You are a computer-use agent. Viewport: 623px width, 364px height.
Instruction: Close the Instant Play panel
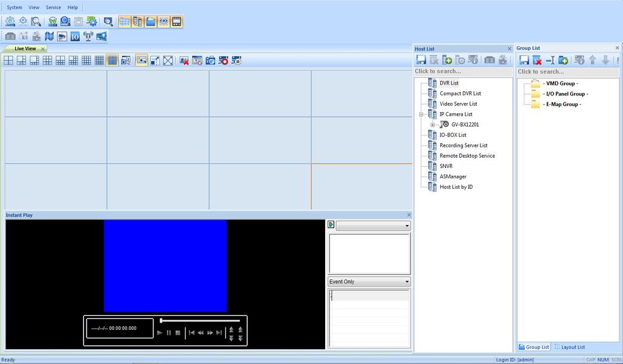tap(409, 215)
